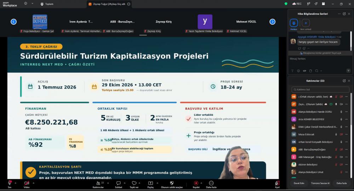Expand the arrow next to Kaydet button
Screen dimensions: 354x191
(201, 183)
